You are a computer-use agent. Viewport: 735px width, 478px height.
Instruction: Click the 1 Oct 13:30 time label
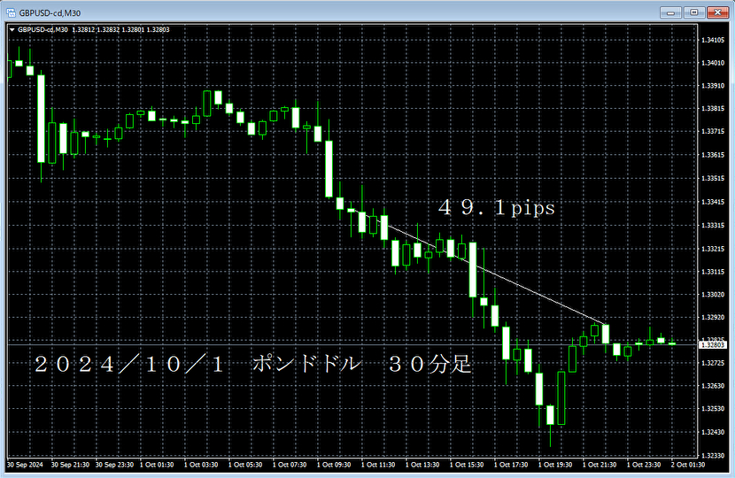(x=422, y=465)
